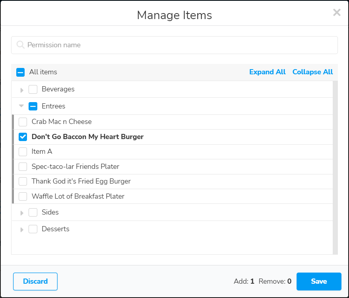Click the Collapse All link
Screen dimensions: 349x298
312,72
